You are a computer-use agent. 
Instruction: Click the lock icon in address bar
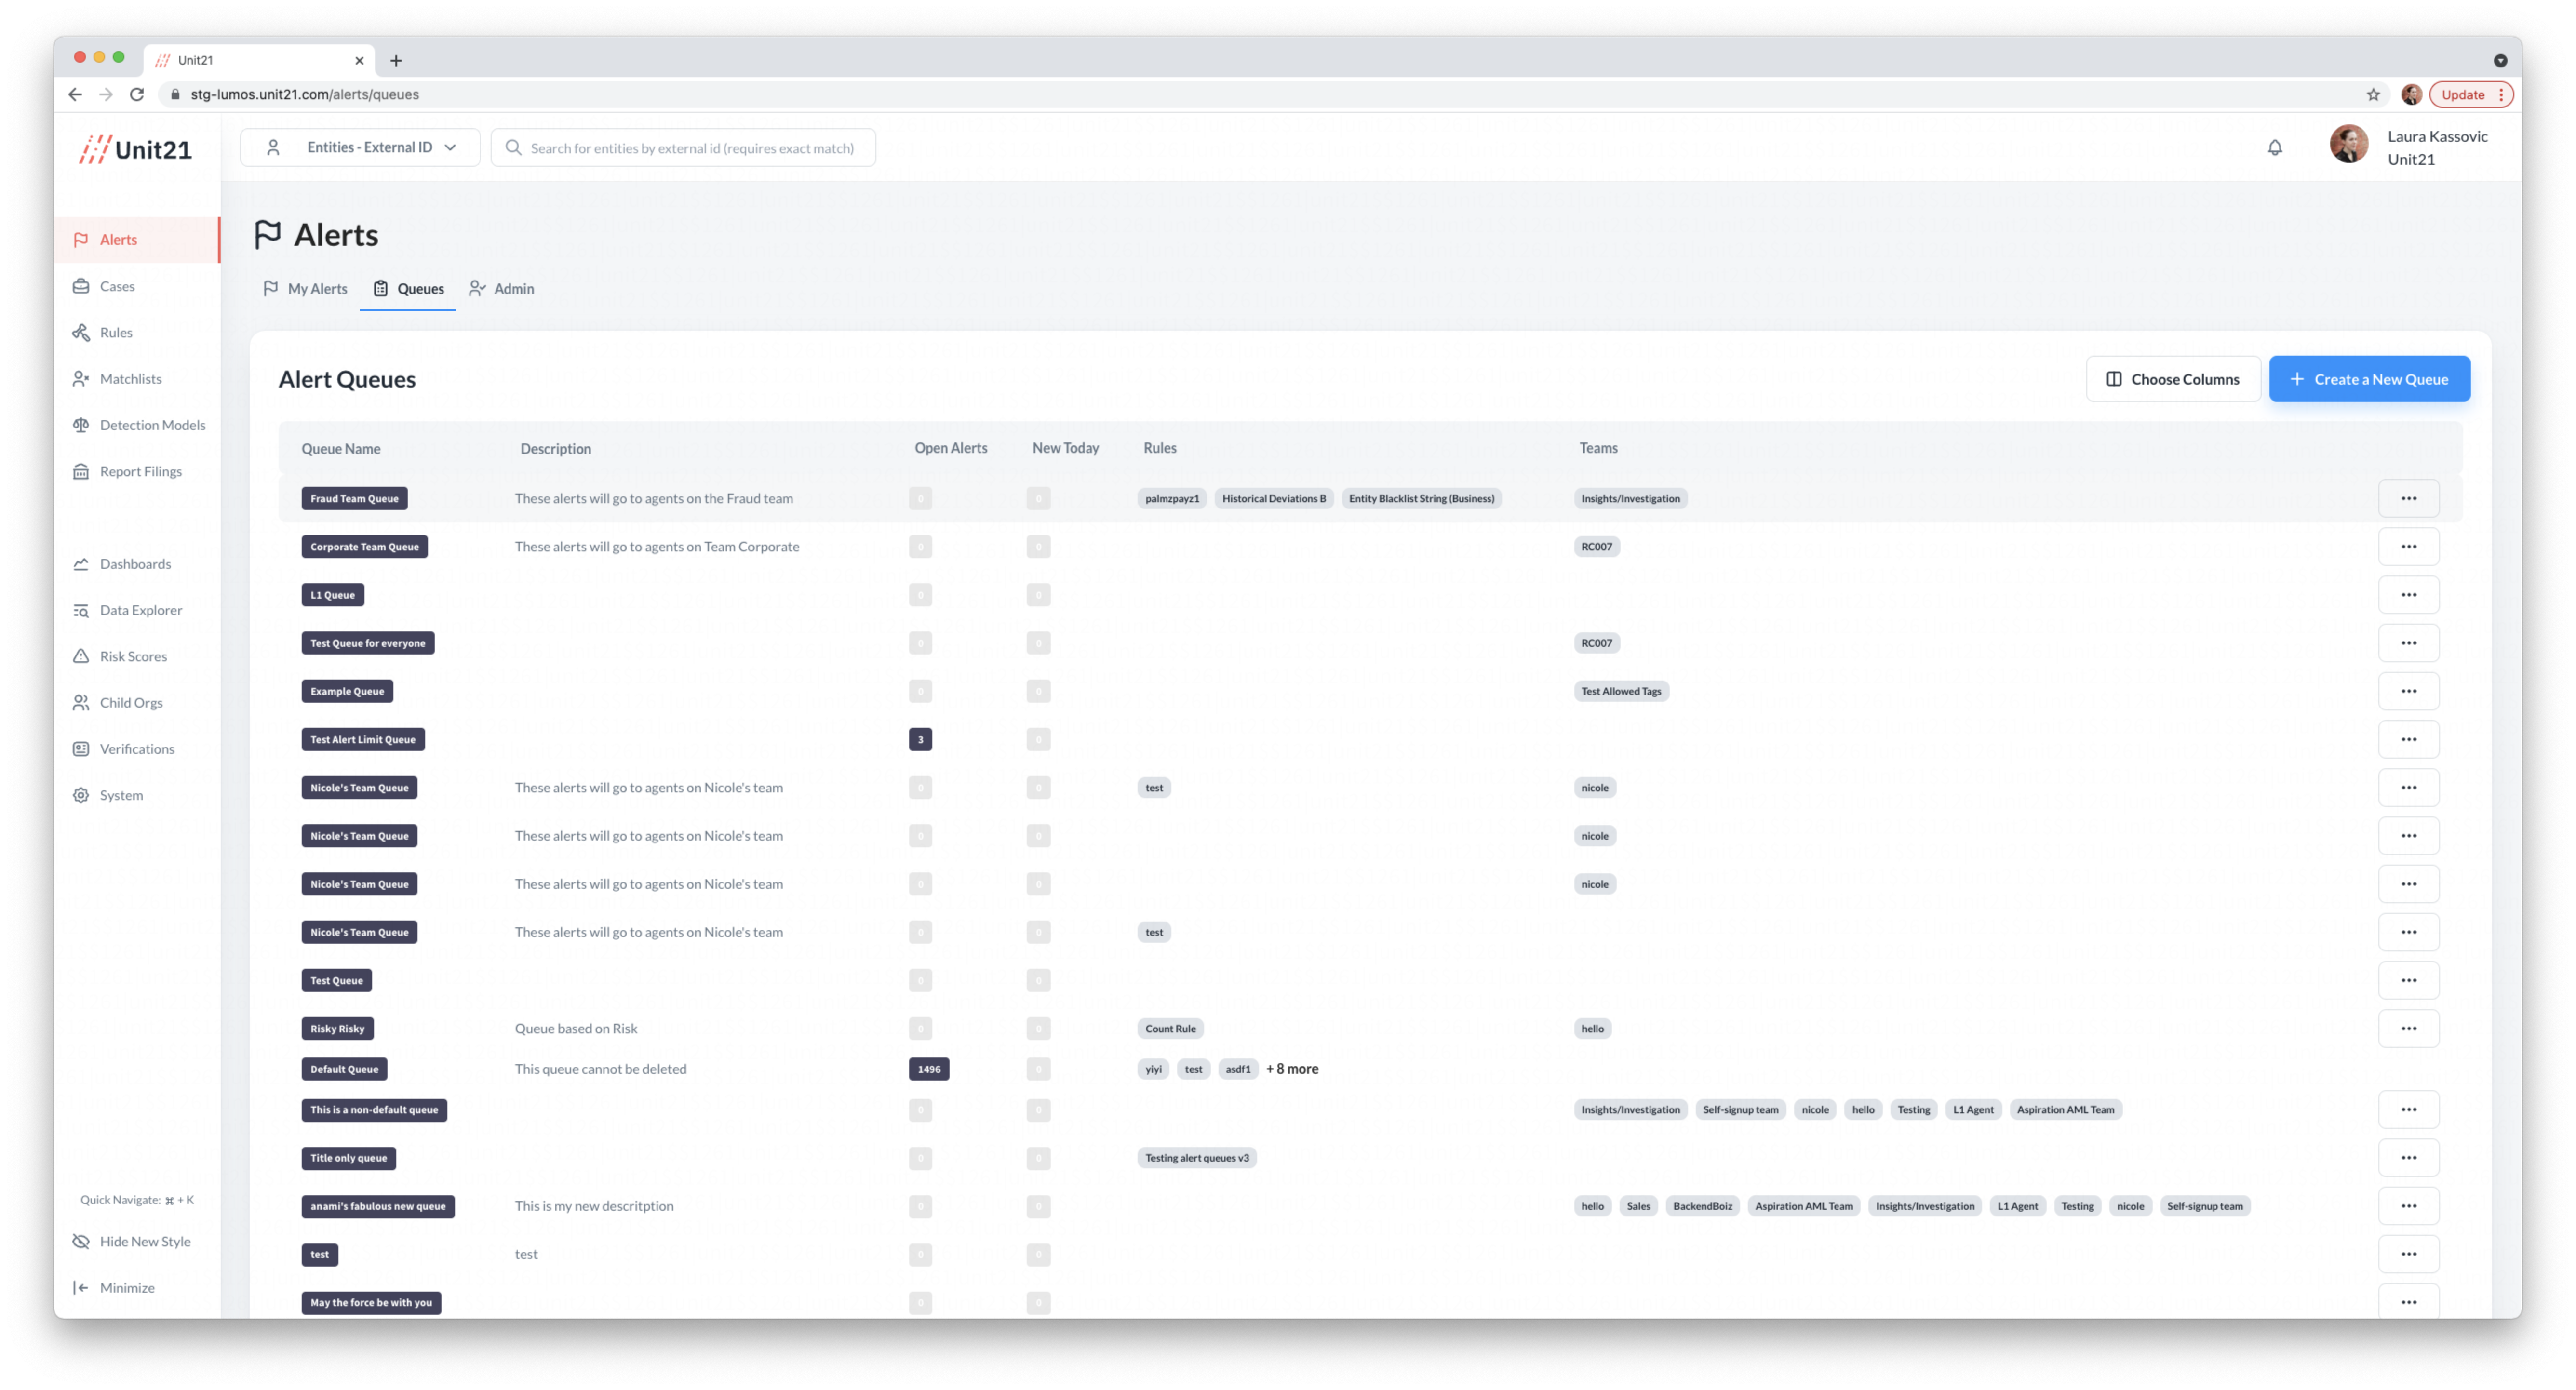[x=176, y=94]
